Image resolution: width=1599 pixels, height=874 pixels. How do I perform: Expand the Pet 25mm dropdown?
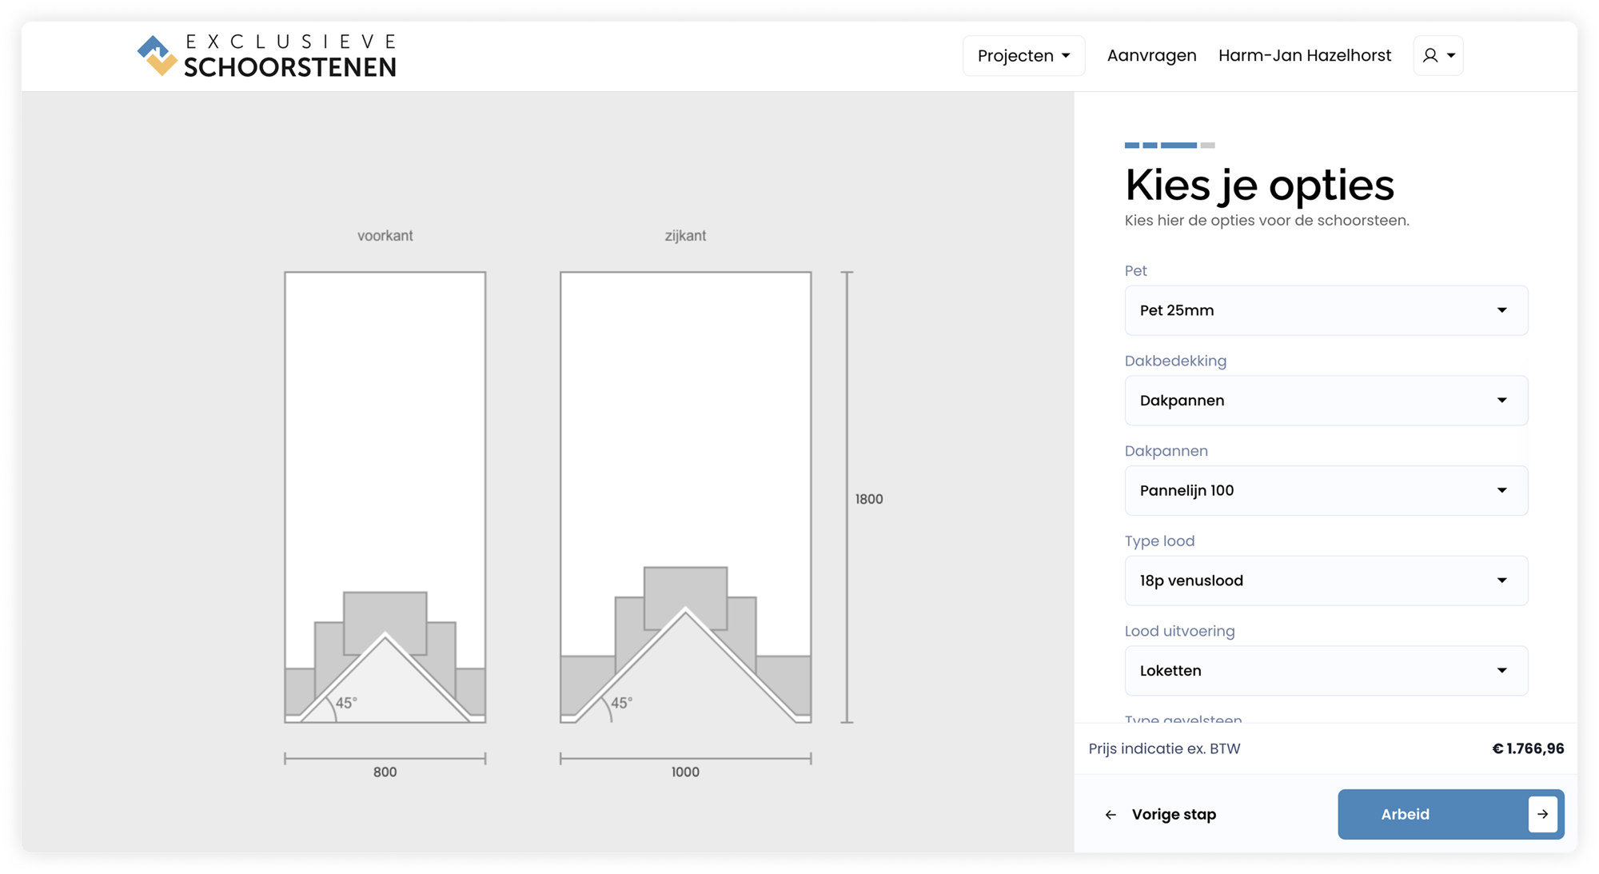[1326, 310]
